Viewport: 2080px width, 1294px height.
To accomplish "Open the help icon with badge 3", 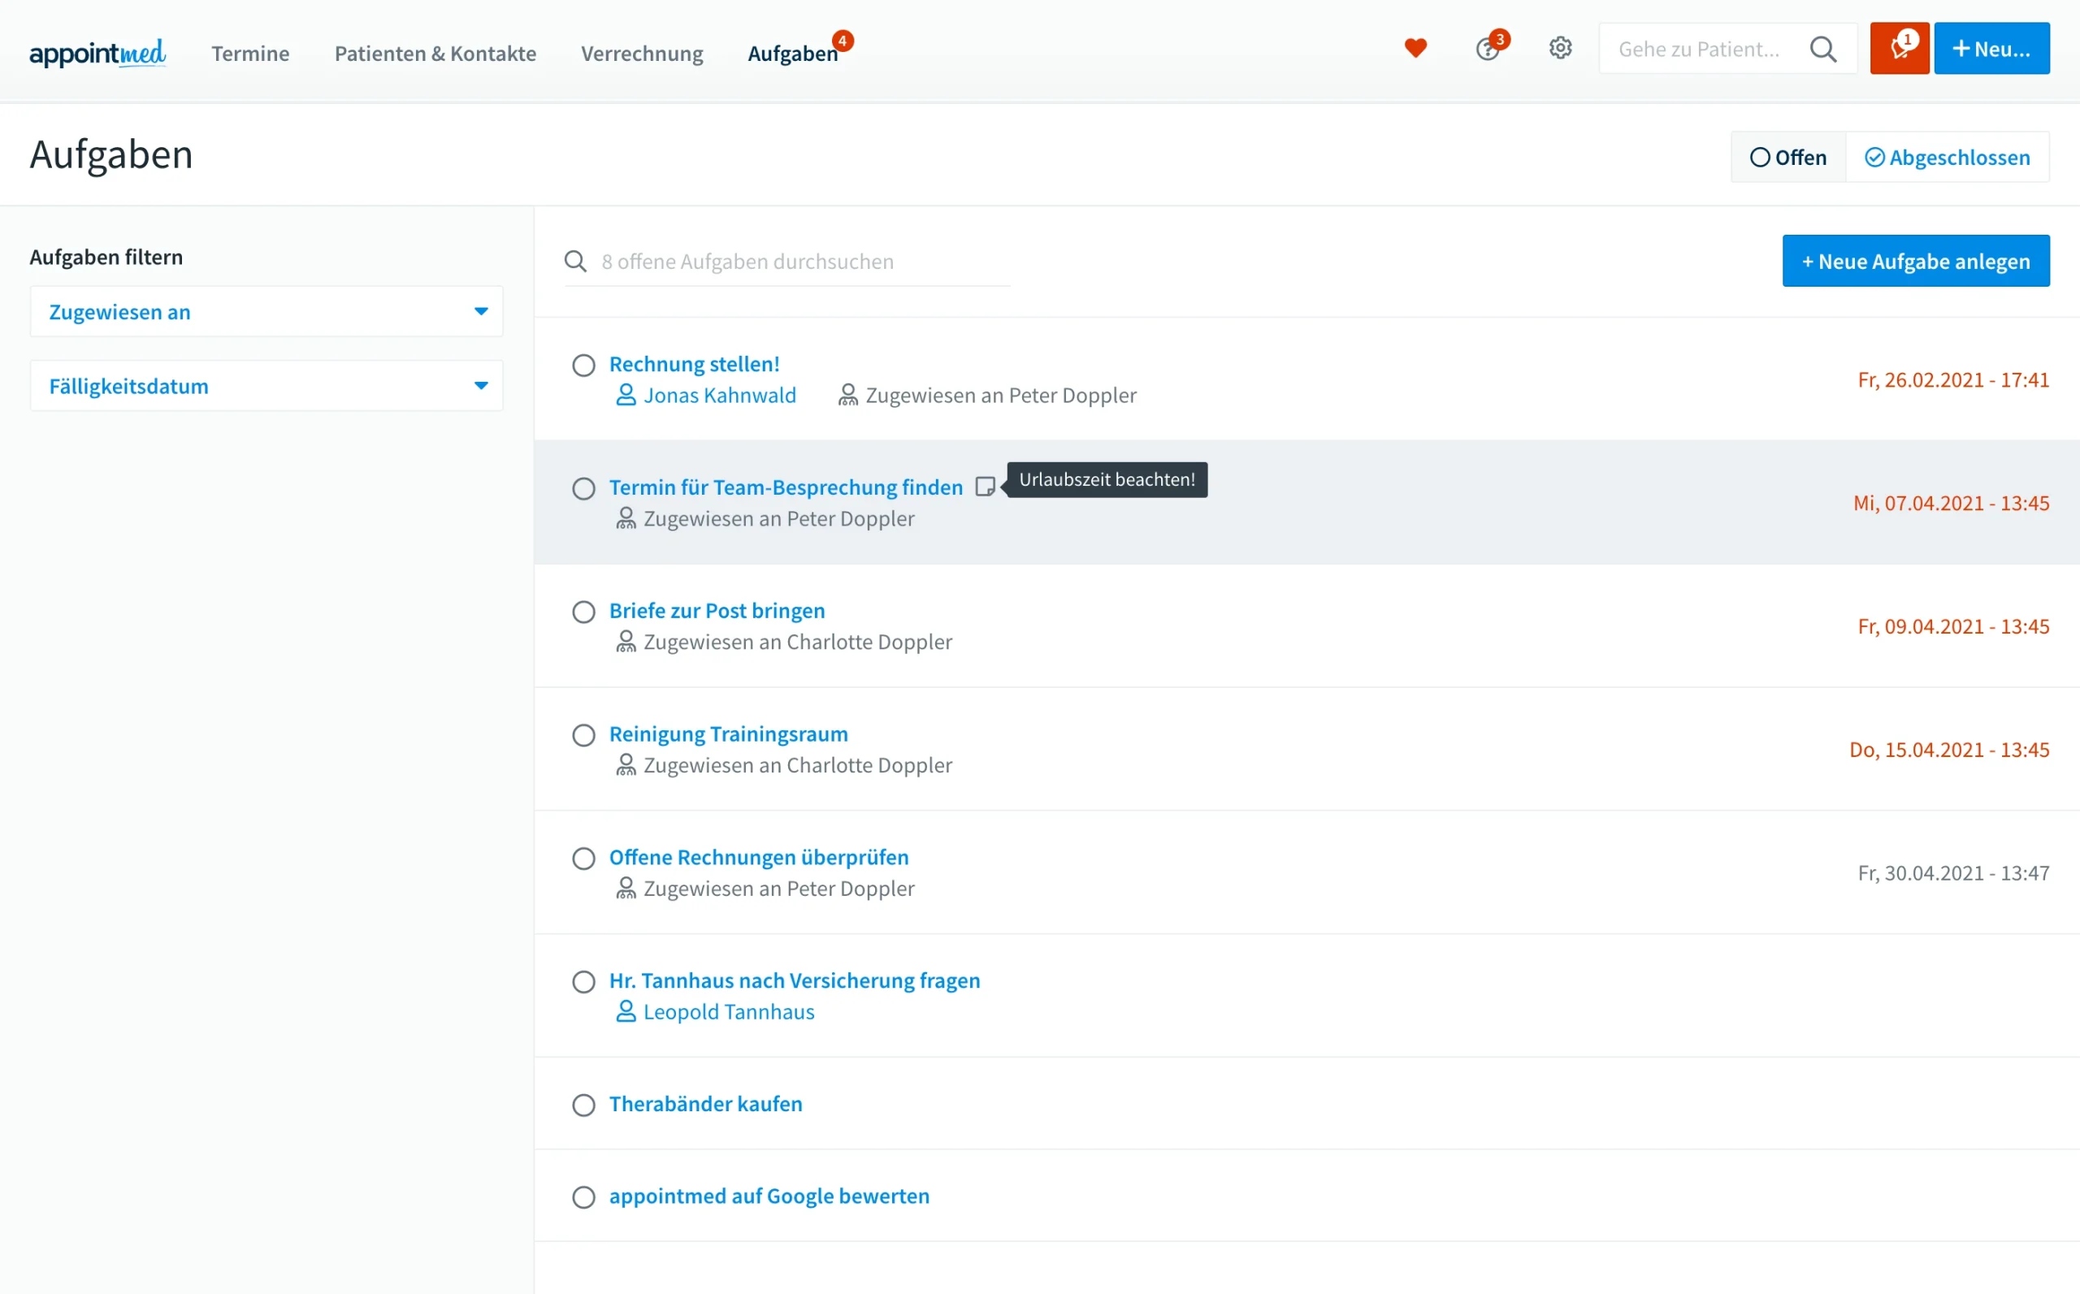I will click(x=1488, y=50).
